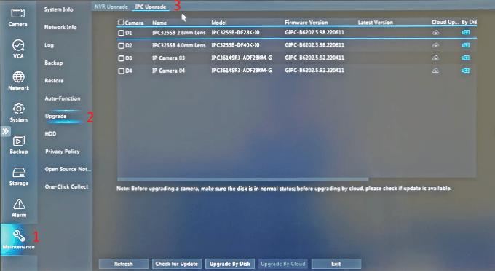
Task: Open the Alarm warning icon
Action: tap(19, 204)
